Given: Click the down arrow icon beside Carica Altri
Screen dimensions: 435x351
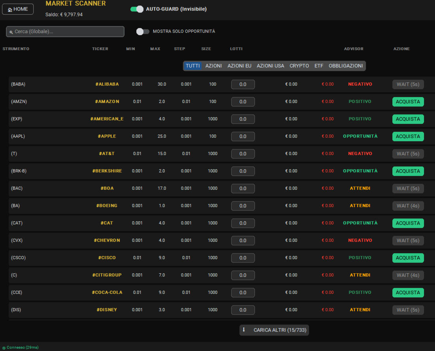Looking at the screenshot, I should (x=244, y=330).
